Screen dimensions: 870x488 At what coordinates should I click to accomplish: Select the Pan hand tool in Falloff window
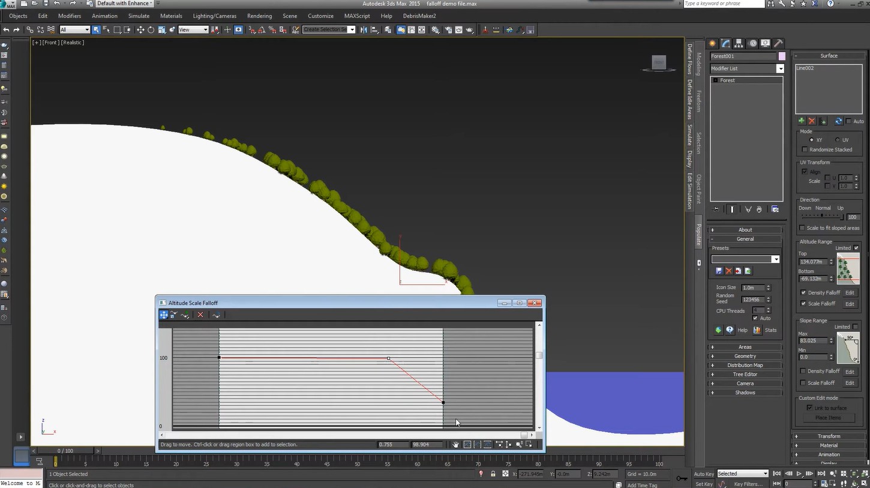pyautogui.click(x=456, y=444)
